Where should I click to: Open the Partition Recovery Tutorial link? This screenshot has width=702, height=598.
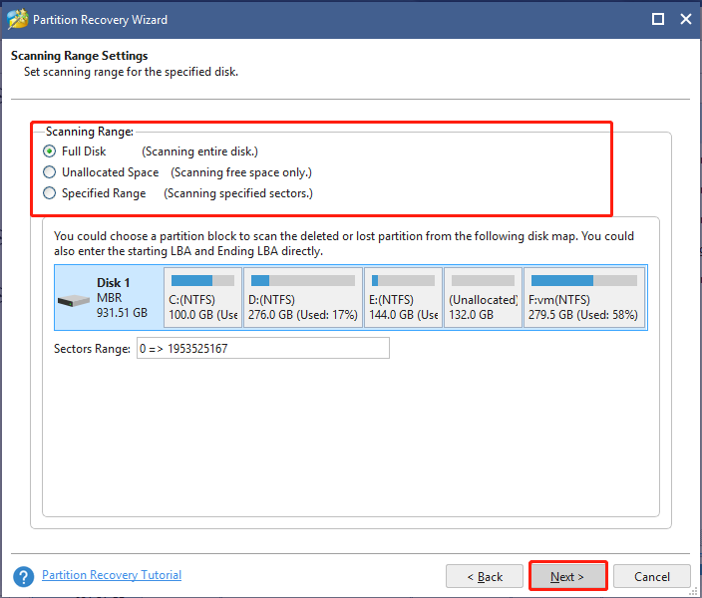click(x=112, y=575)
